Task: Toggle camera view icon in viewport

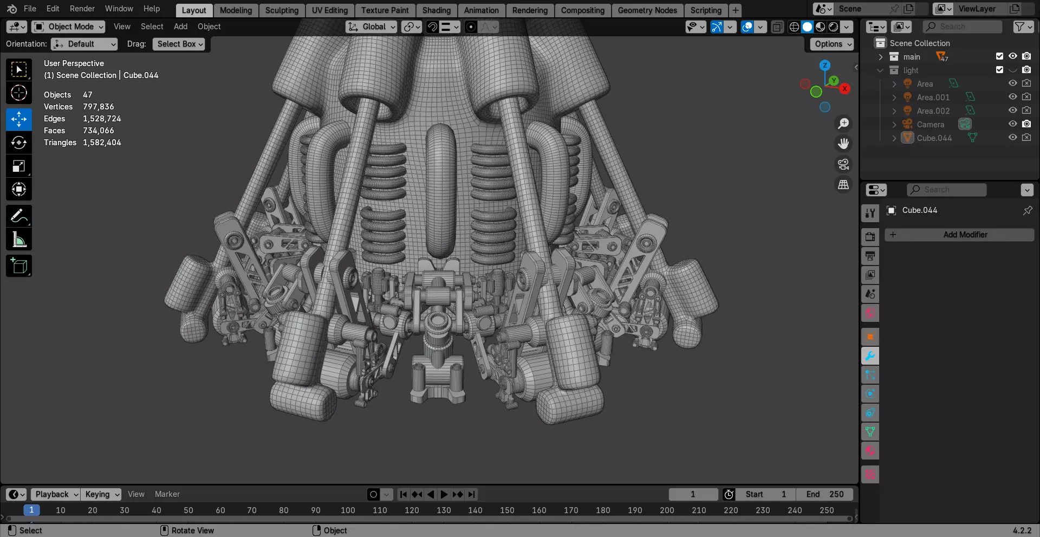Action: click(843, 164)
